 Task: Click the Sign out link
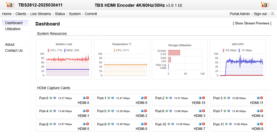click(x=260, y=14)
